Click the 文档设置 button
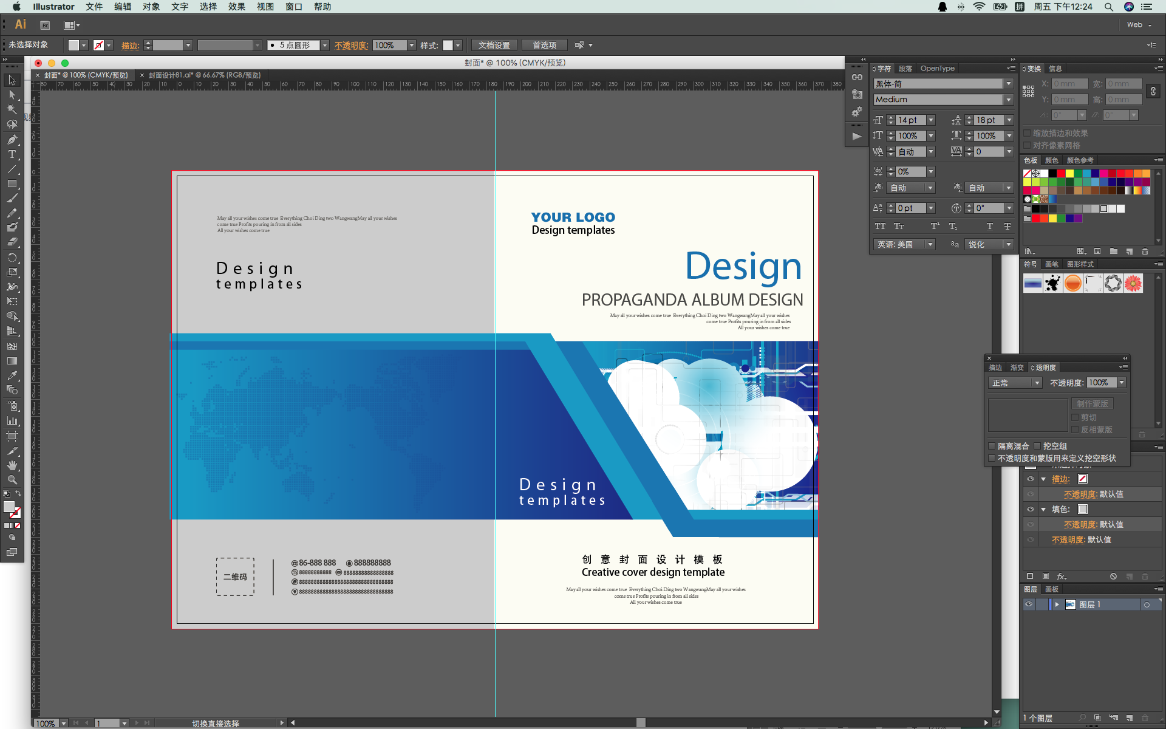 pos(494,45)
